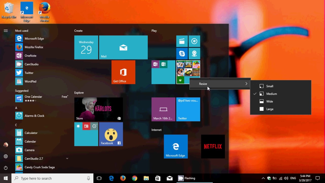Open Candy Crush Soda Saga
This screenshot has width=325, height=183.
tap(42, 167)
